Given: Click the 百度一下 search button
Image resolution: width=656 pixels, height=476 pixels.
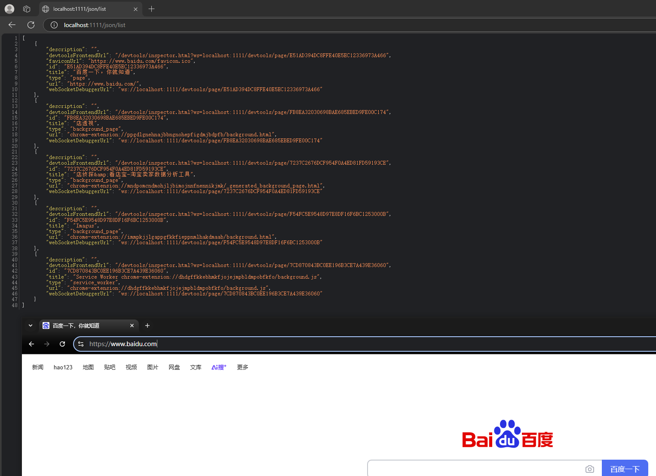Looking at the screenshot, I should point(625,469).
